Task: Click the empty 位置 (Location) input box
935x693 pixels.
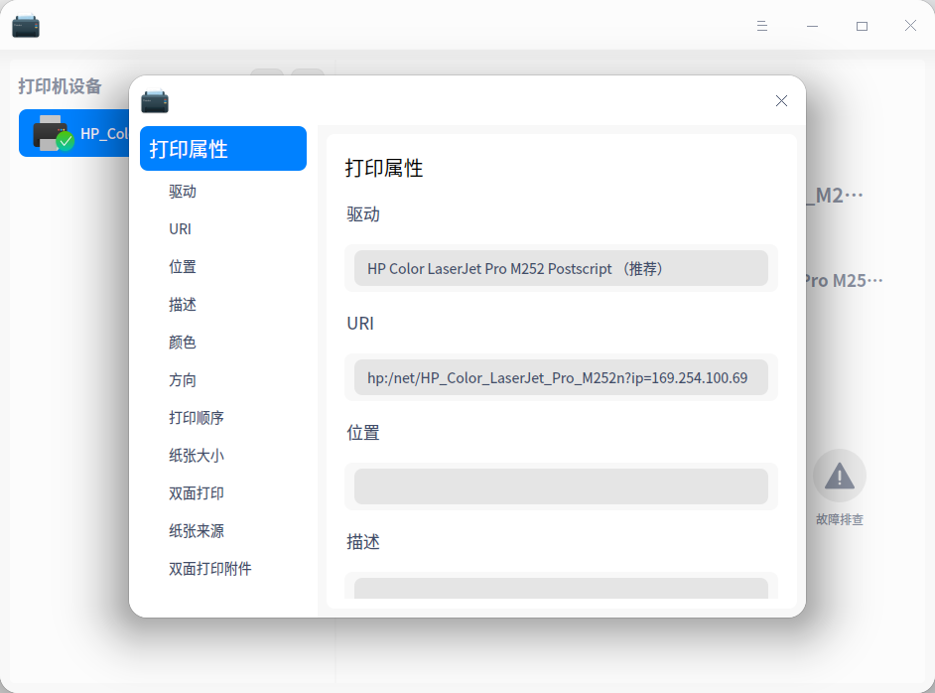Action: (x=562, y=486)
